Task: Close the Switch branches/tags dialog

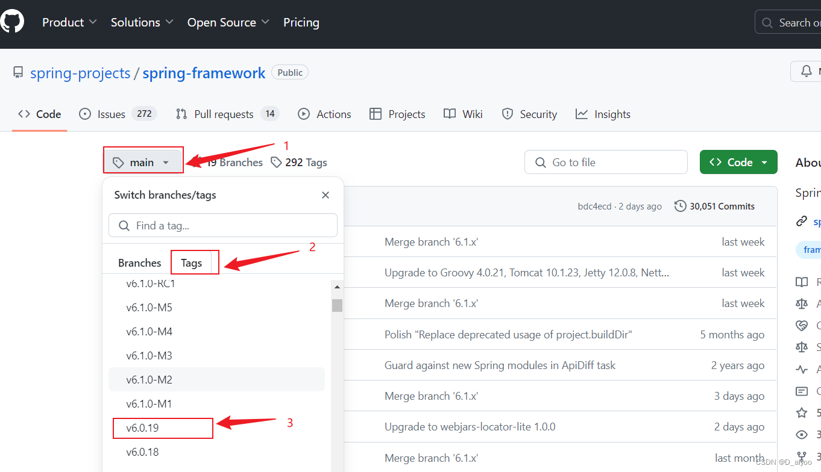Action: (x=326, y=195)
